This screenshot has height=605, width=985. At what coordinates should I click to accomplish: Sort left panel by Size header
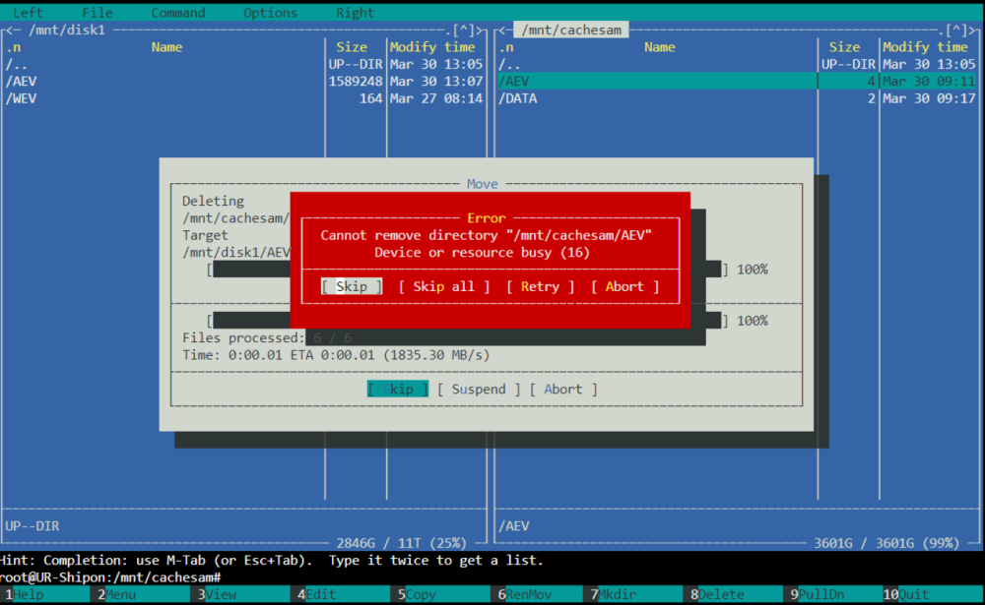click(352, 47)
